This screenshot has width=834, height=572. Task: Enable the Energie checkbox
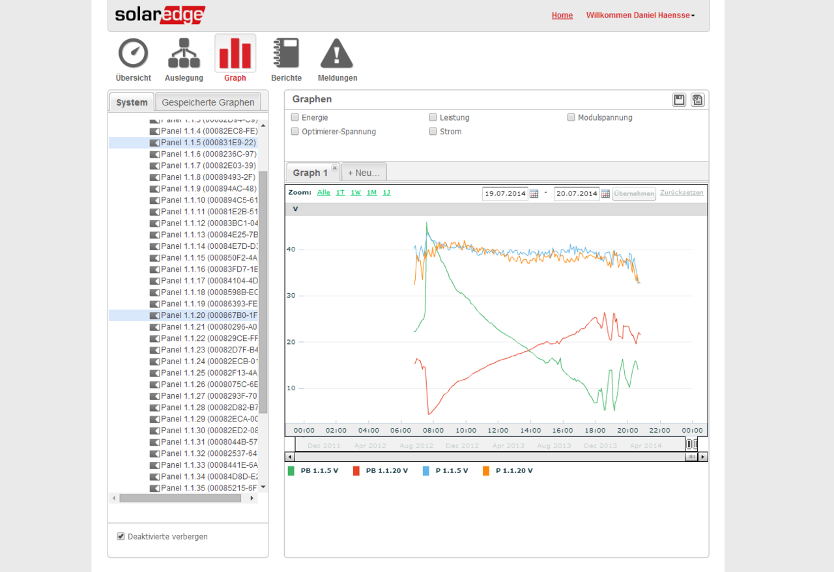(x=295, y=117)
